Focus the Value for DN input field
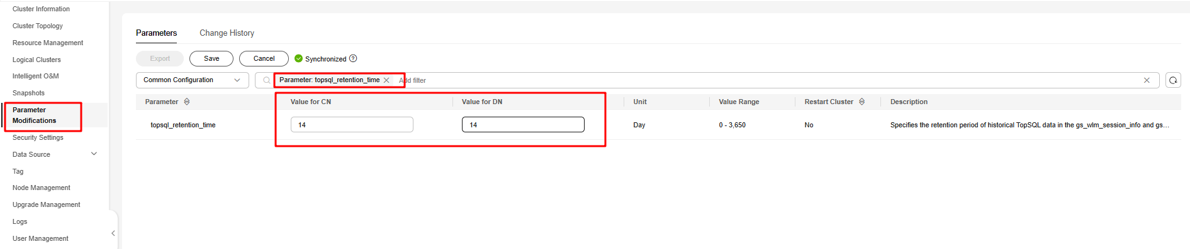This screenshot has height=249, width=1190. pyautogui.click(x=523, y=125)
